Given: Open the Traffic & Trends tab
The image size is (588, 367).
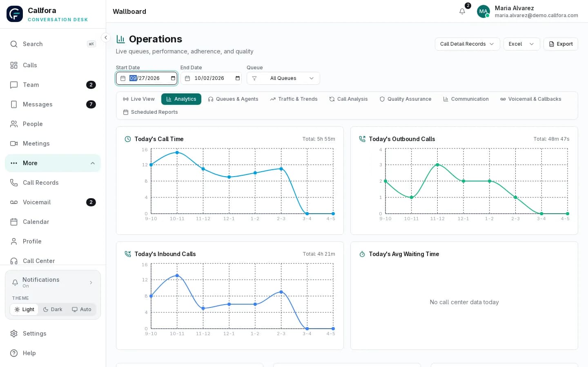Looking at the screenshot, I should pos(294,99).
